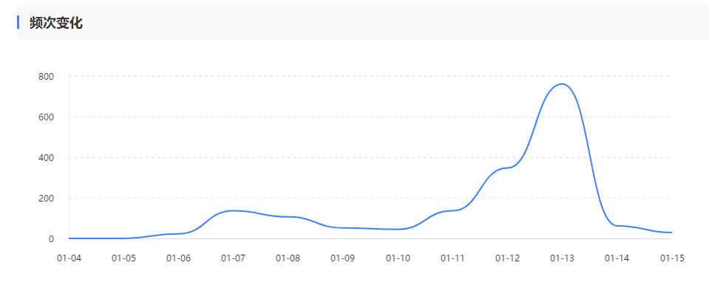This screenshot has height=296, width=709.
Task: Click the blue bar beside 频次变化 title
Action: [18, 22]
